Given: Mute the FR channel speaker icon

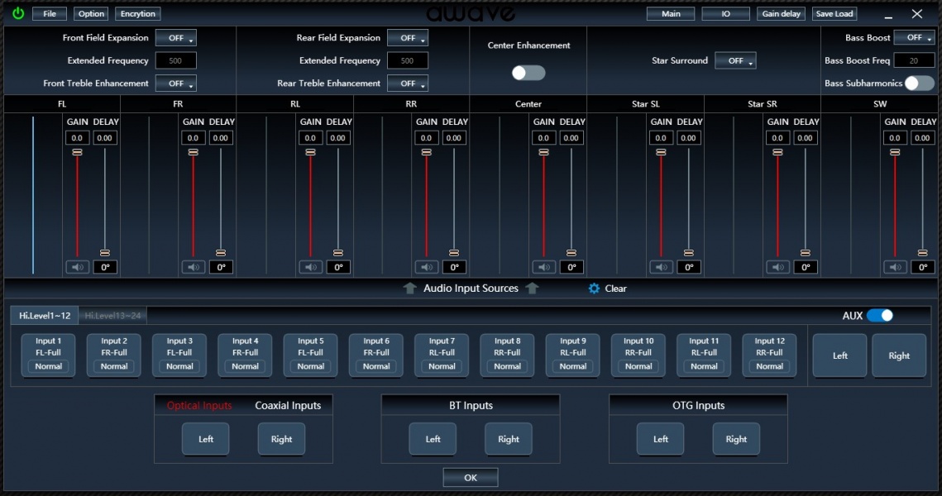Looking at the screenshot, I should 194,267.
